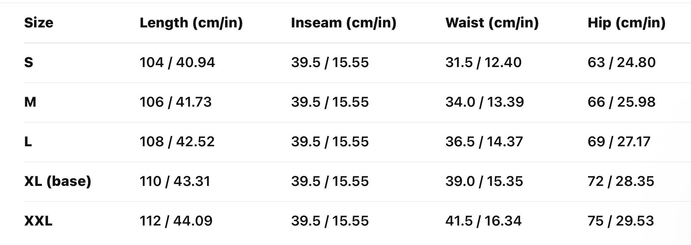Click the 66 / 25.98 hip cell
Screen dimensions: 691x245
tap(621, 102)
